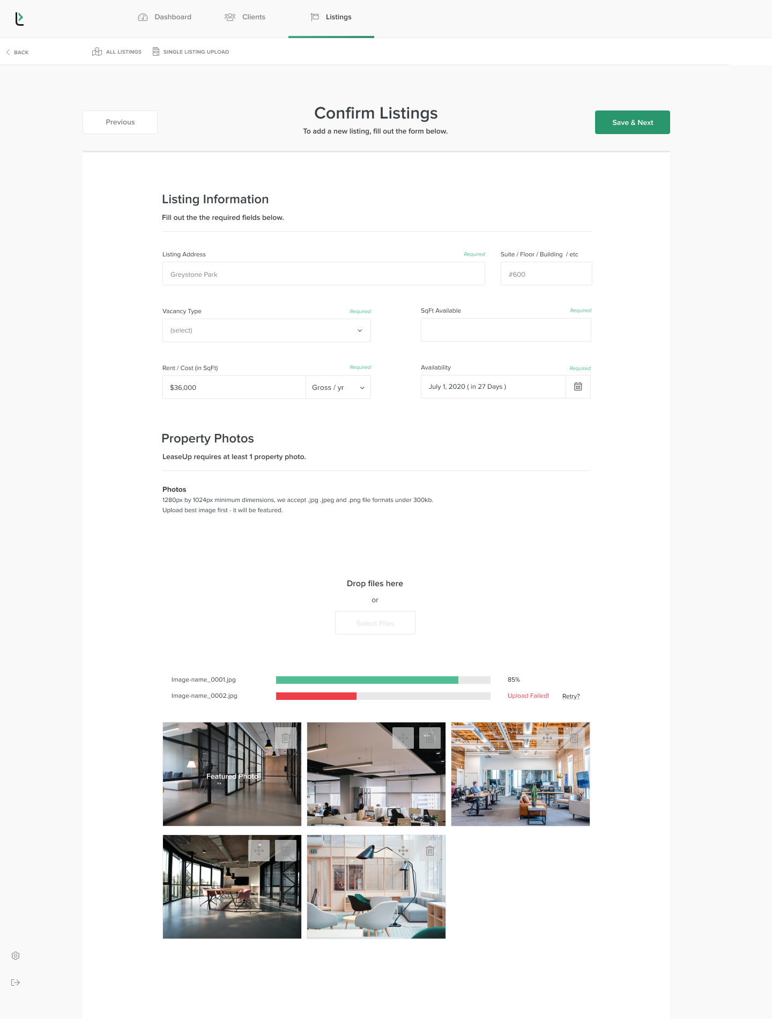
Task: Open settings via the sidebar gear icon
Action: coord(16,956)
